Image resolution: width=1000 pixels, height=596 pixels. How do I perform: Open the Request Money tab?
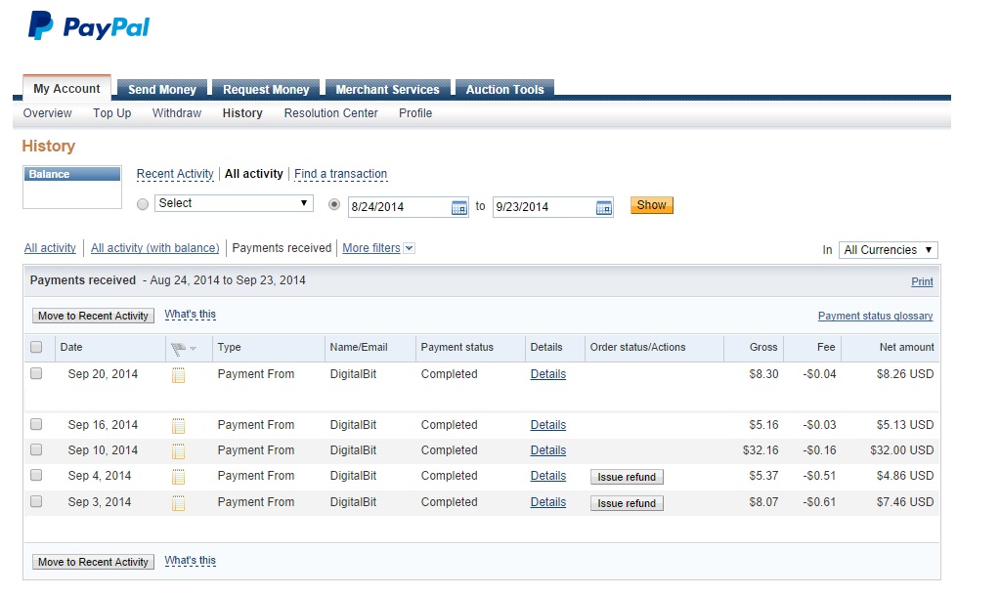(x=266, y=89)
